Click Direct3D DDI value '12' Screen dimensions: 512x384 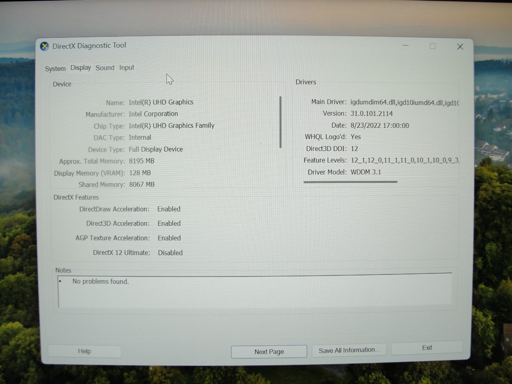click(354, 149)
